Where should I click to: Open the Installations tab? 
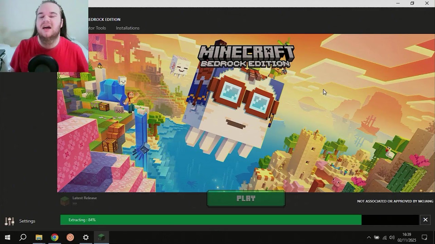[x=128, y=28]
